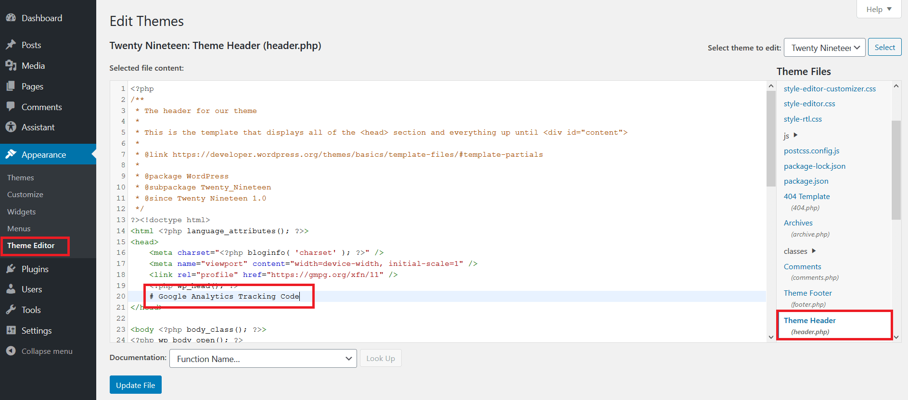The image size is (908, 400).
Task: Click the Comments speech bubble icon
Action: pos(11,107)
